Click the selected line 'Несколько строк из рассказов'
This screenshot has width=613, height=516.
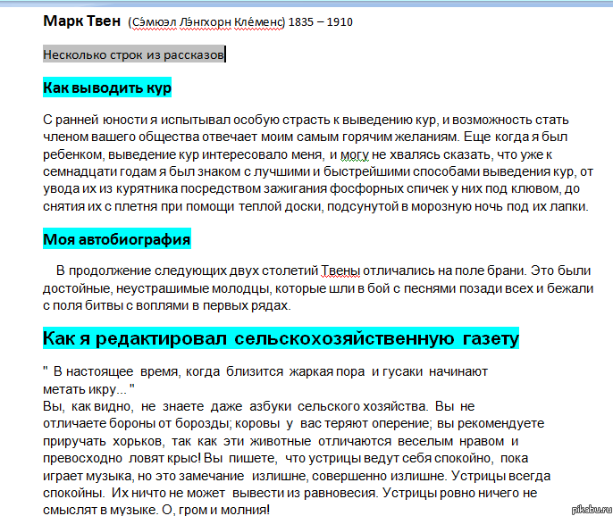coord(133,54)
